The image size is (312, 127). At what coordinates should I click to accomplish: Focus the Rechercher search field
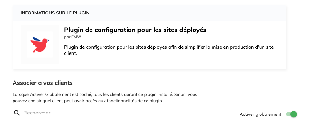click(x=49, y=113)
